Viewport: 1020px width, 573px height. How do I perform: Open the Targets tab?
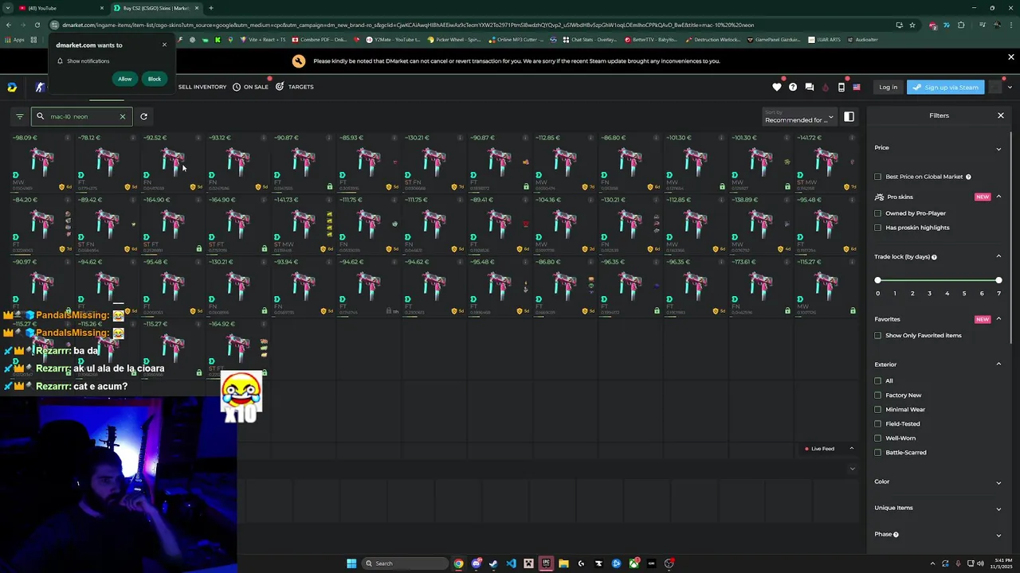click(x=295, y=87)
